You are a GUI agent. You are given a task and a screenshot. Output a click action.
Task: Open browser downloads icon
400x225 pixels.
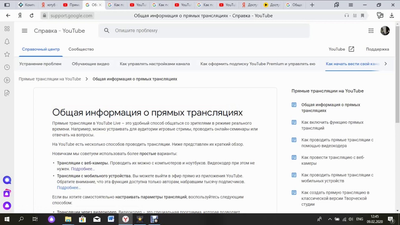click(392, 16)
